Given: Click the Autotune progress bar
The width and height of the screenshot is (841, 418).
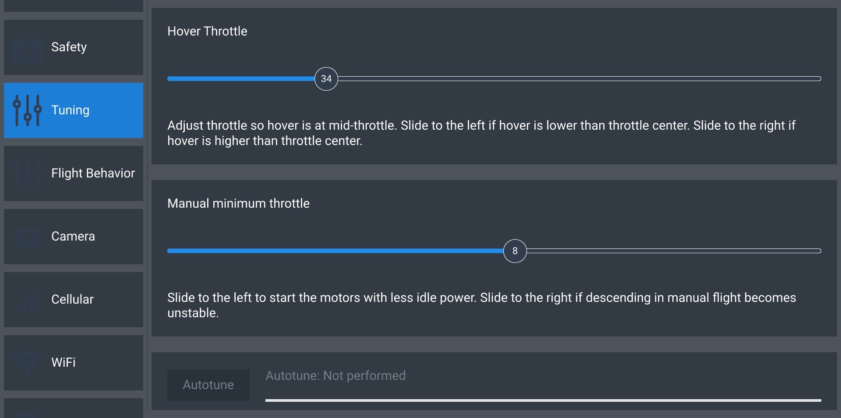Looking at the screenshot, I should (543, 400).
